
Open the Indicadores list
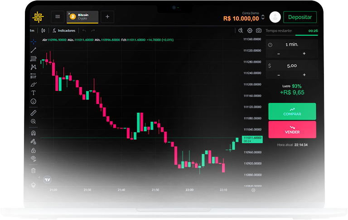pos(63,30)
